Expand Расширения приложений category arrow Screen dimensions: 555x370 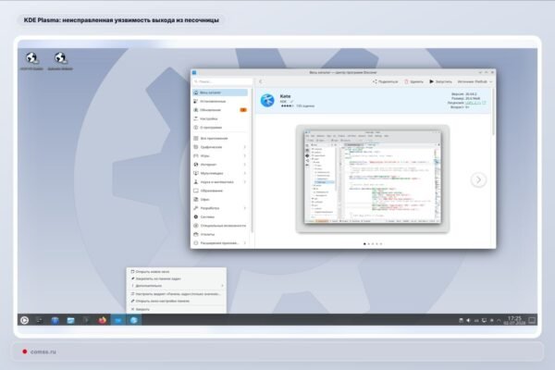[x=244, y=243]
